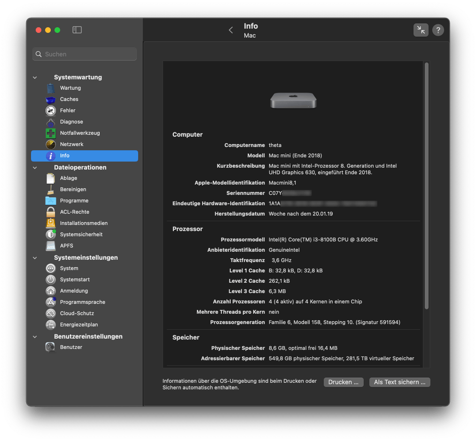Screen dimensions: 476x441
Task: Choose the Cloud-Schutz icon
Action: coord(51,313)
